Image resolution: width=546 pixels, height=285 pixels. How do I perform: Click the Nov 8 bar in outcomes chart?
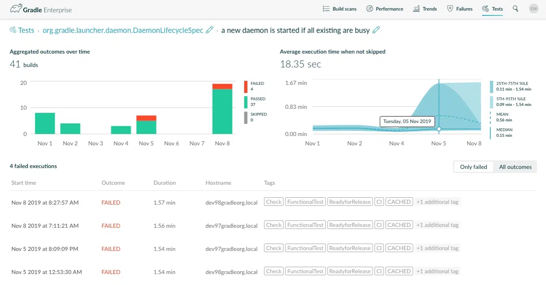point(222,110)
